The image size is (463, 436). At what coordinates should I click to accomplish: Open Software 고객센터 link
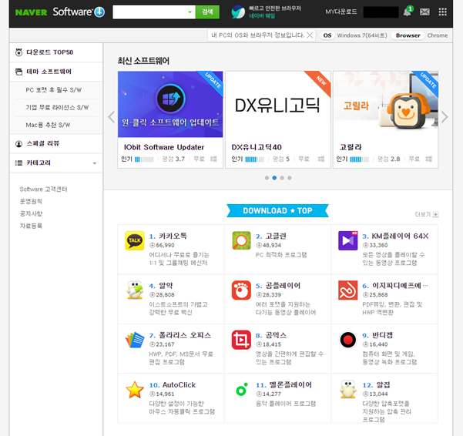click(43, 189)
